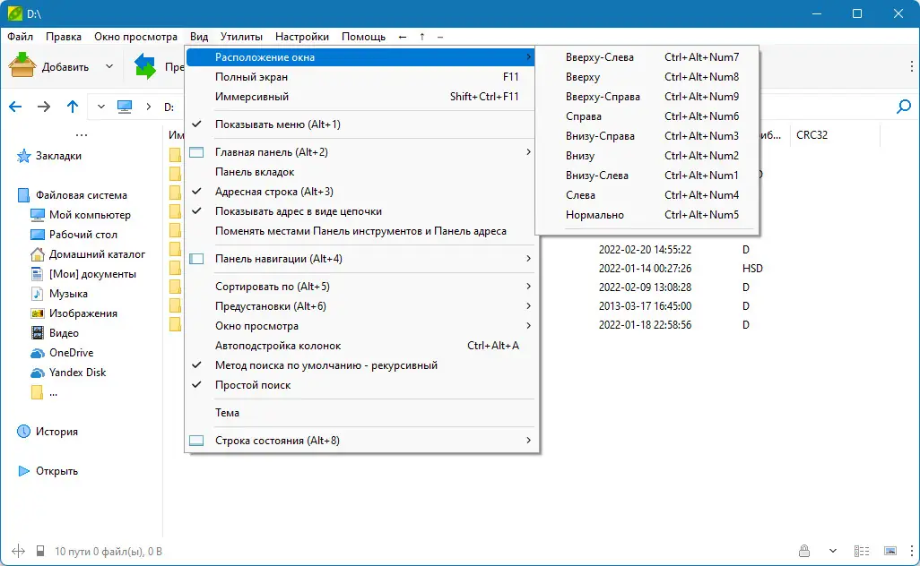Open the dropdown arrow next to Добавить
The height and width of the screenshot is (566, 920).
pos(109,66)
